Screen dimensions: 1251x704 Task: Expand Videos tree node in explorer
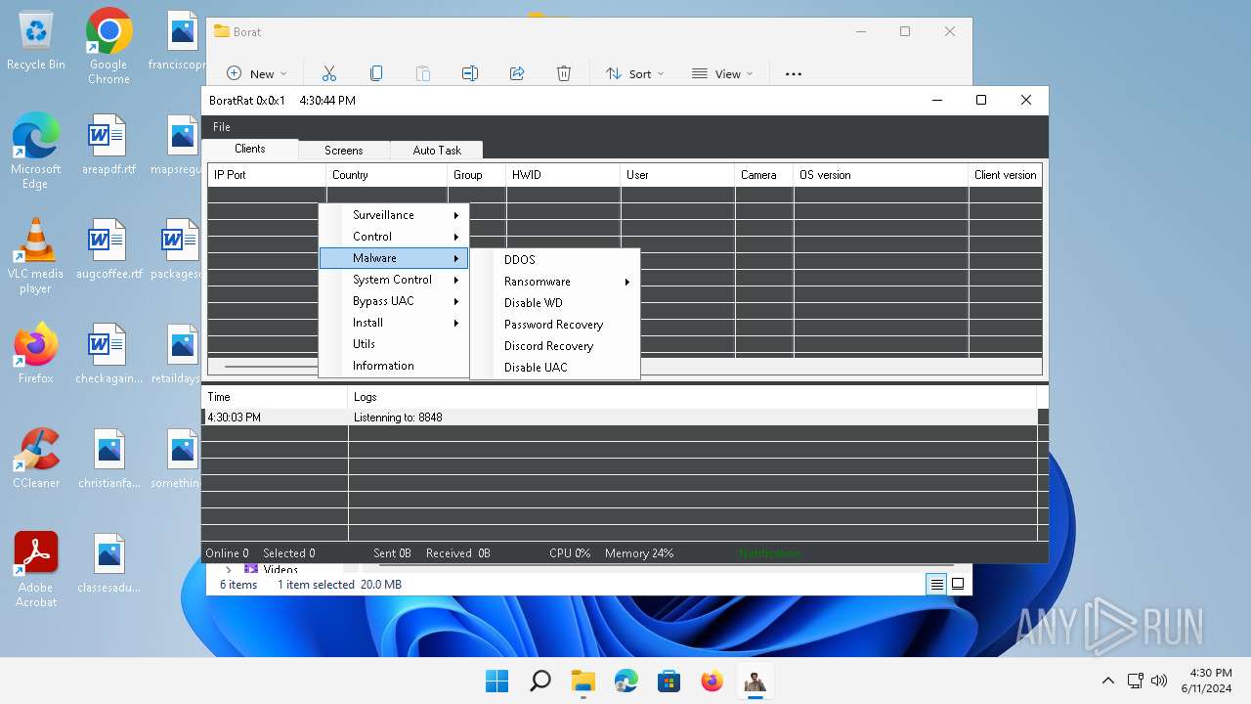pyautogui.click(x=229, y=569)
